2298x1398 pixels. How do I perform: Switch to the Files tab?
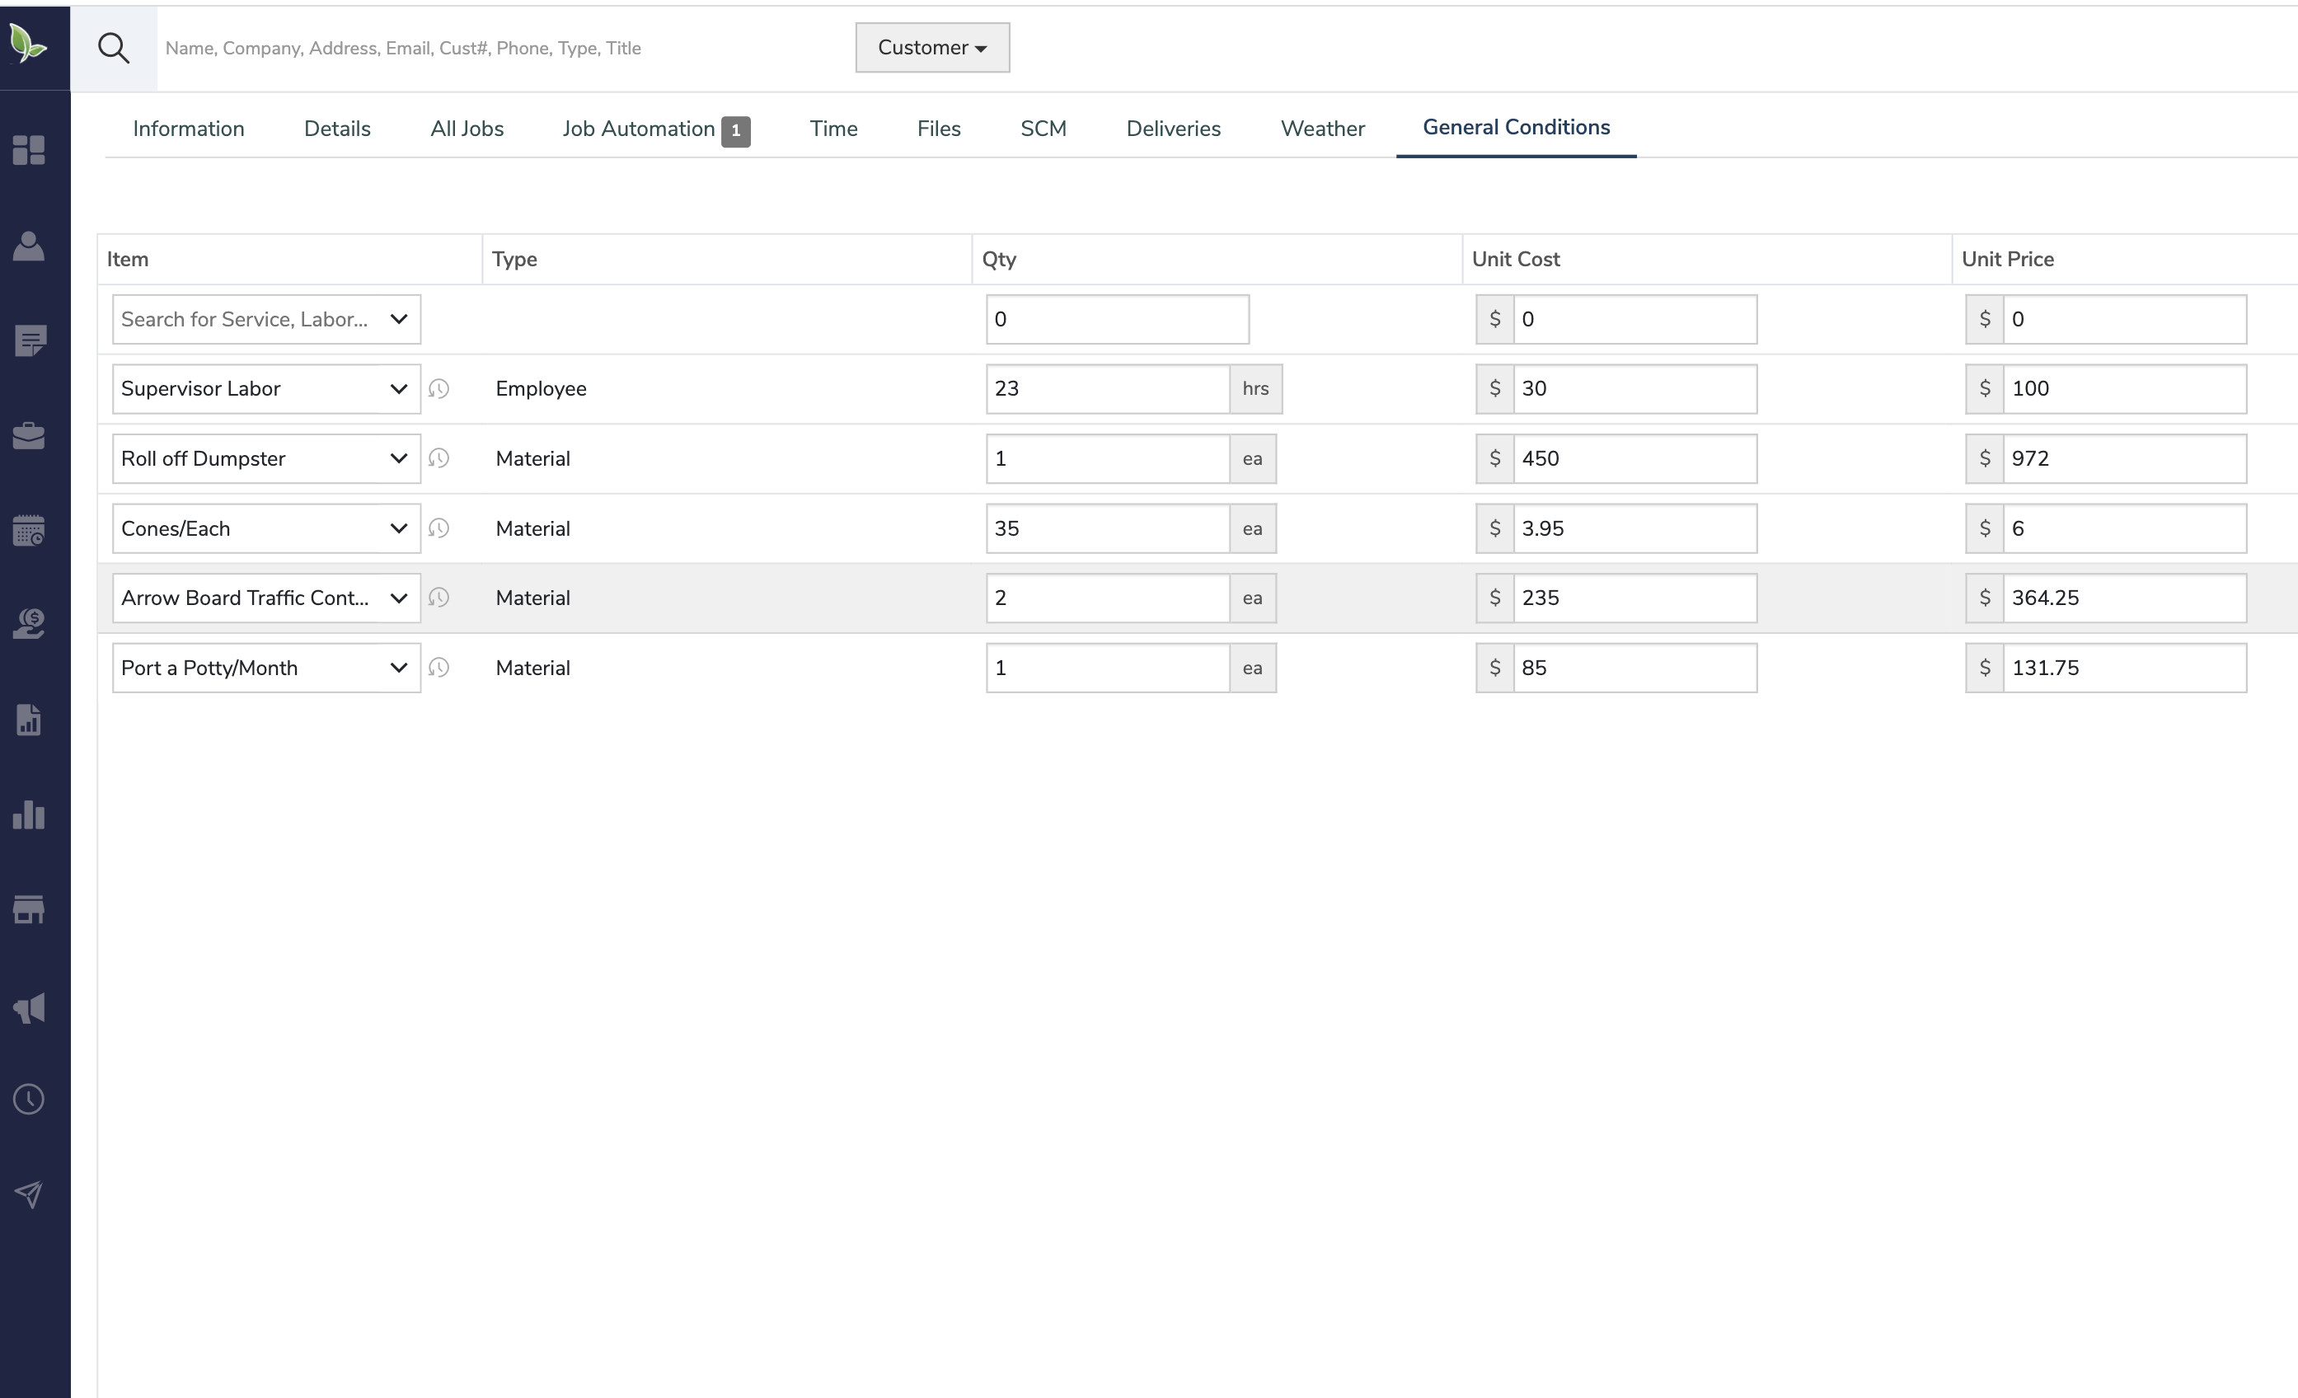point(939,129)
